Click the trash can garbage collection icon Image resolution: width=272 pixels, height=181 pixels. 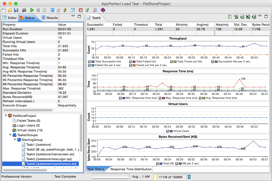[189, 177]
